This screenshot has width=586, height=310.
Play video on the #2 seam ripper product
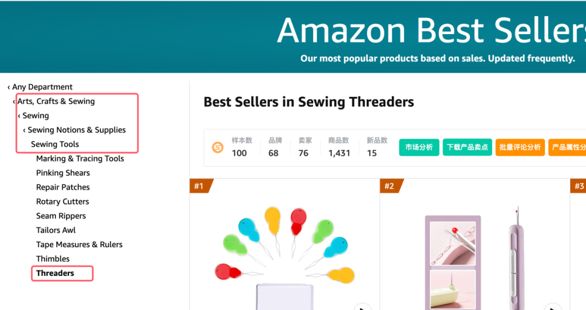(x=552, y=307)
